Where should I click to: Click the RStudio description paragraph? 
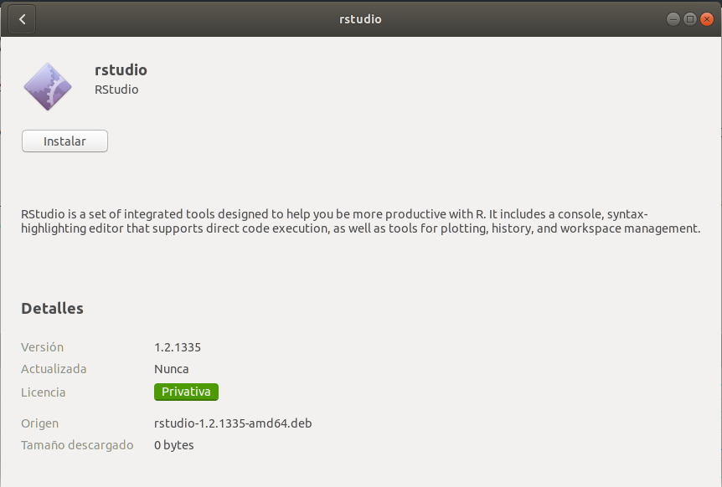pos(360,221)
